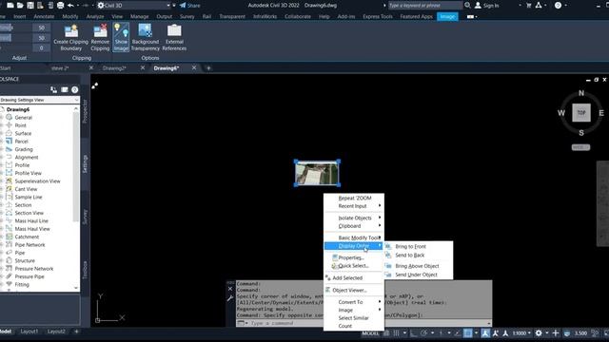Image resolution: width=609 pixels, height=342 pixels.
Task: Click the command line input field
Action: point(363,323)
